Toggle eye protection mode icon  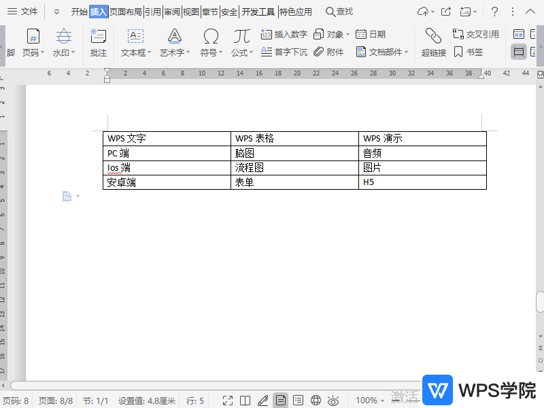(333, 401)
